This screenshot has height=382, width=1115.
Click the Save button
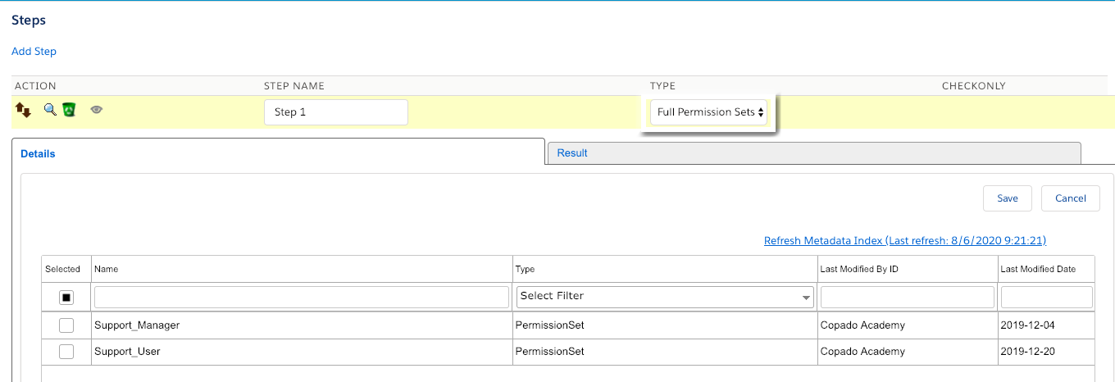click(1008, 198)
